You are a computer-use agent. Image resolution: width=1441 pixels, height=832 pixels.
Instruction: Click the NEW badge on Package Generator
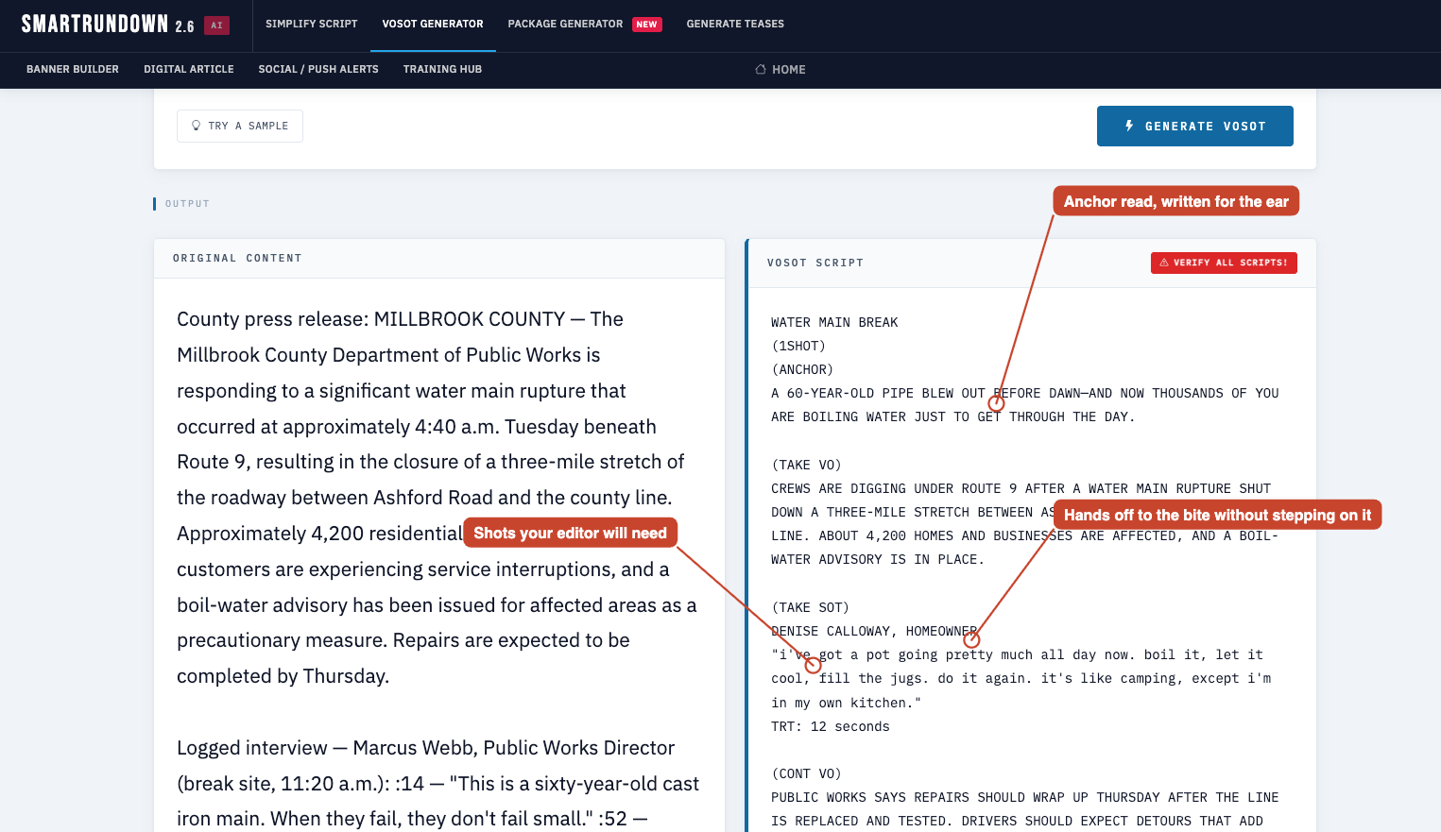tap(647, 25)
